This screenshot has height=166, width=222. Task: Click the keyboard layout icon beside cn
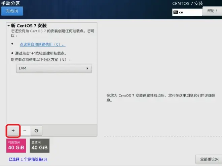(x=176, y=12)
